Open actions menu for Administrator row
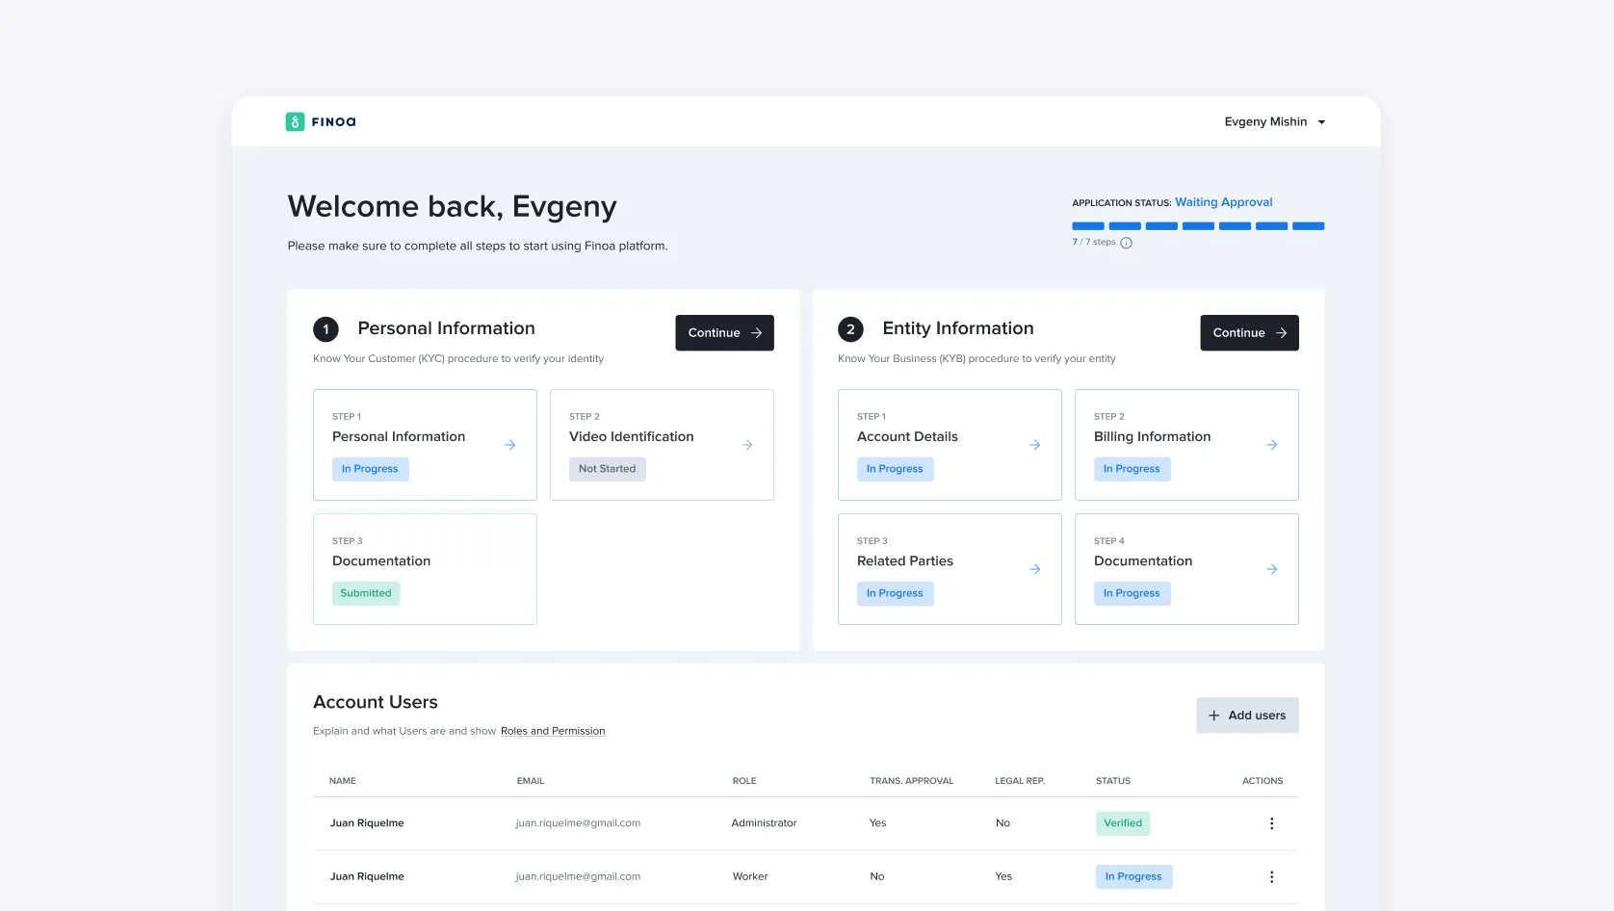Image resolution: width=1614 pixels, height=911 pixels. click(1271, 823)
